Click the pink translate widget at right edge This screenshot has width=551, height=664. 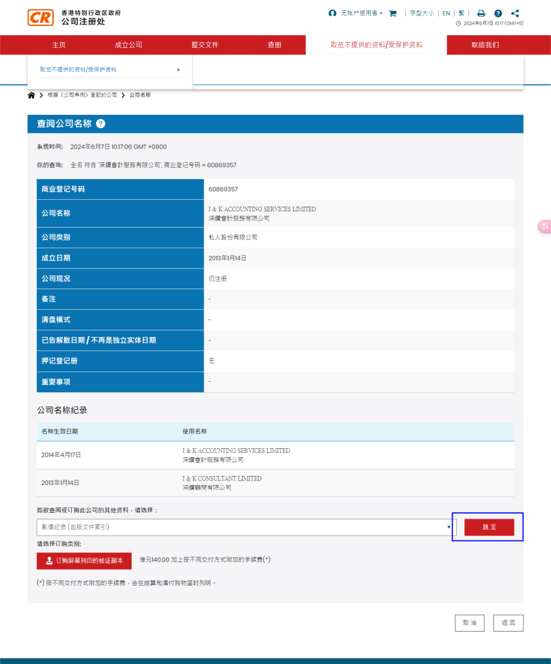[x=545, y=226]
